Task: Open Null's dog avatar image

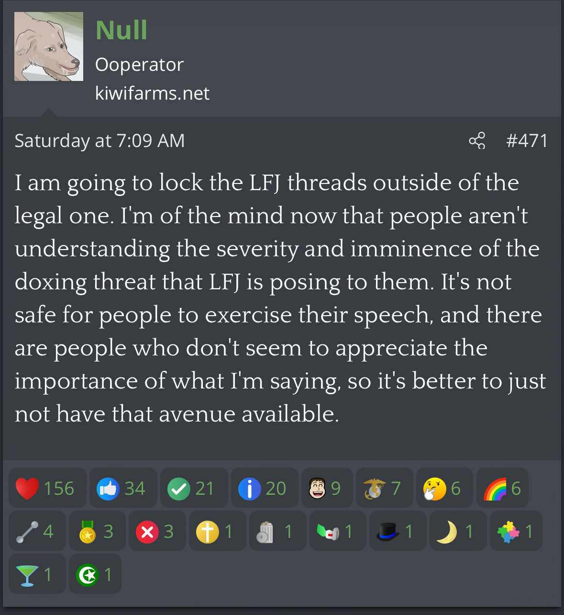Action: [49, 46]
